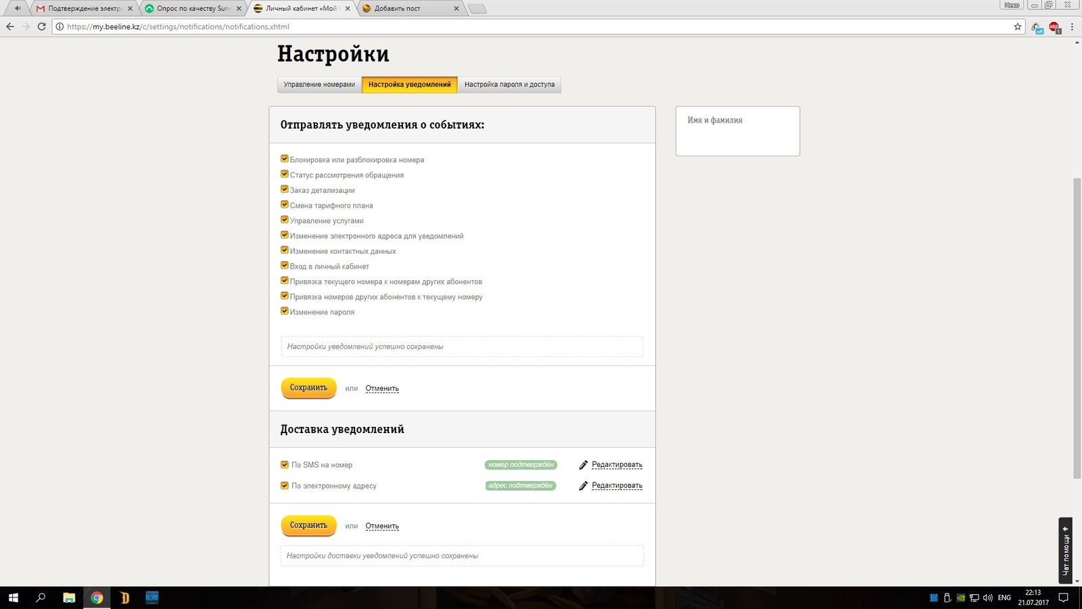Close the Gmail 'Подтверждение электр' tab

(x=130, y=9)
